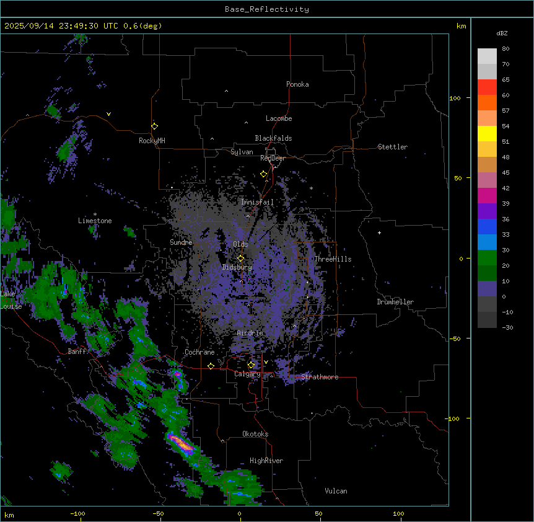Click the Strathmore label
Viewport: 534px width, 522px height.
(320, 377)
